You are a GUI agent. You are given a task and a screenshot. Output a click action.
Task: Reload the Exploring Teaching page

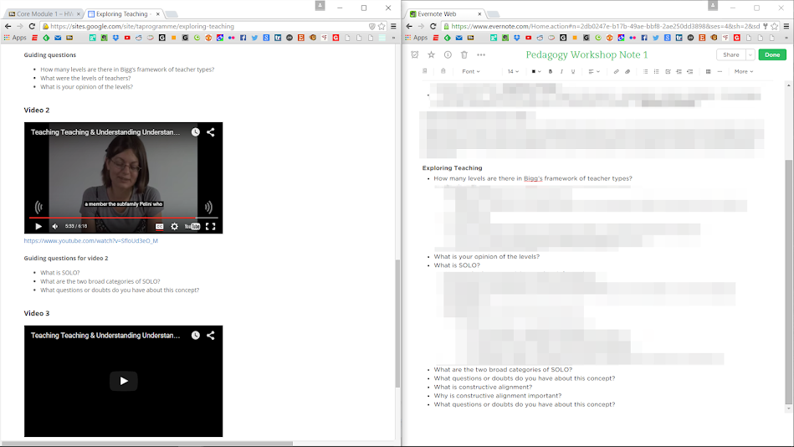[x=32, y=26]
